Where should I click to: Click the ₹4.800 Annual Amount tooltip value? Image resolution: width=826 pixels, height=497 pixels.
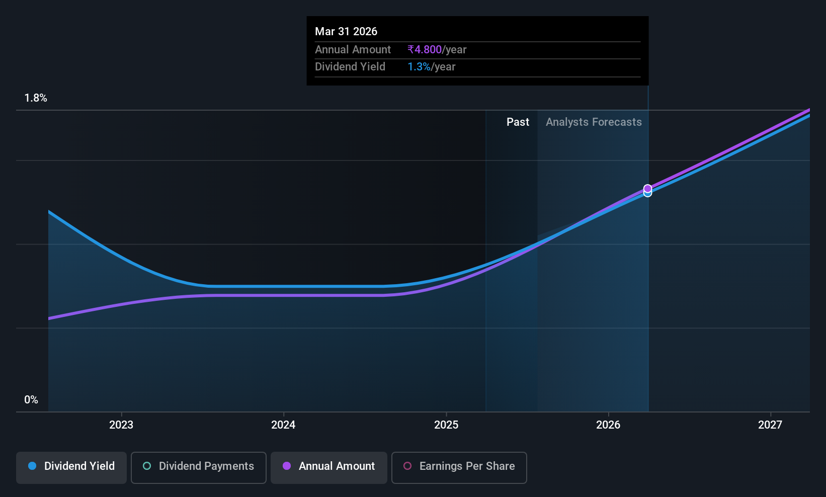tap(425, 50)
